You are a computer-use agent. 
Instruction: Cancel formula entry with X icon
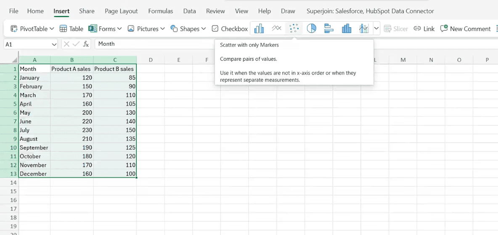(x=66, y=44)
